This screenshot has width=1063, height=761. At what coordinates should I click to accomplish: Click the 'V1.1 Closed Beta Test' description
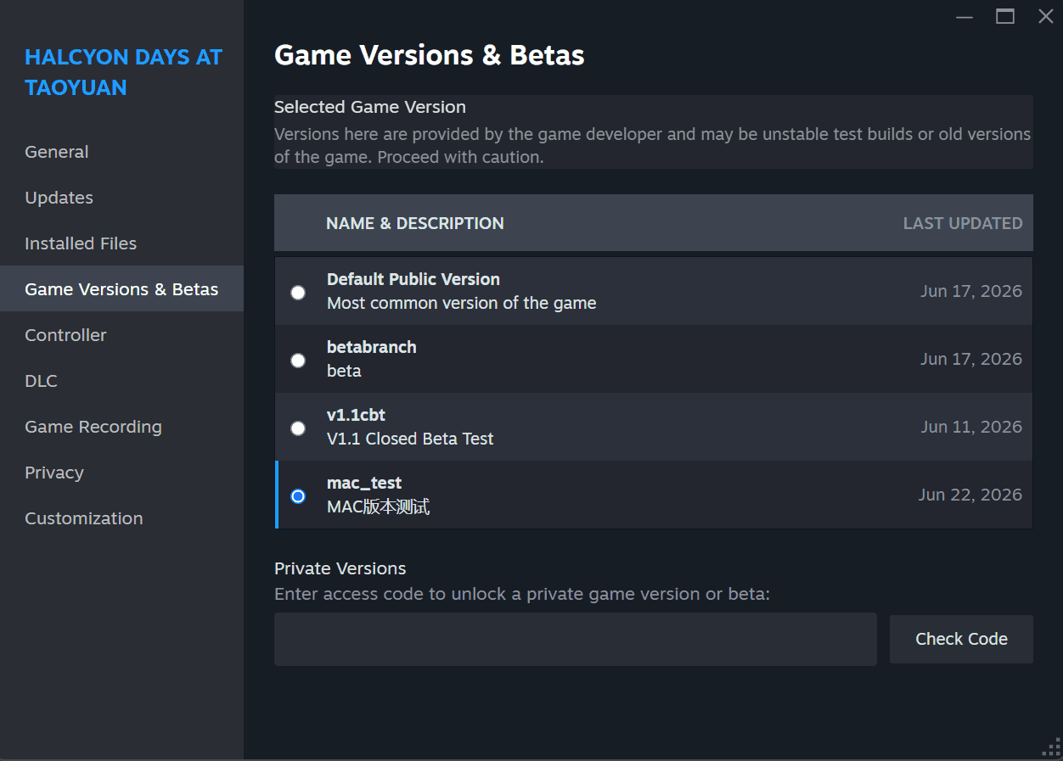[x=410, y=439]
